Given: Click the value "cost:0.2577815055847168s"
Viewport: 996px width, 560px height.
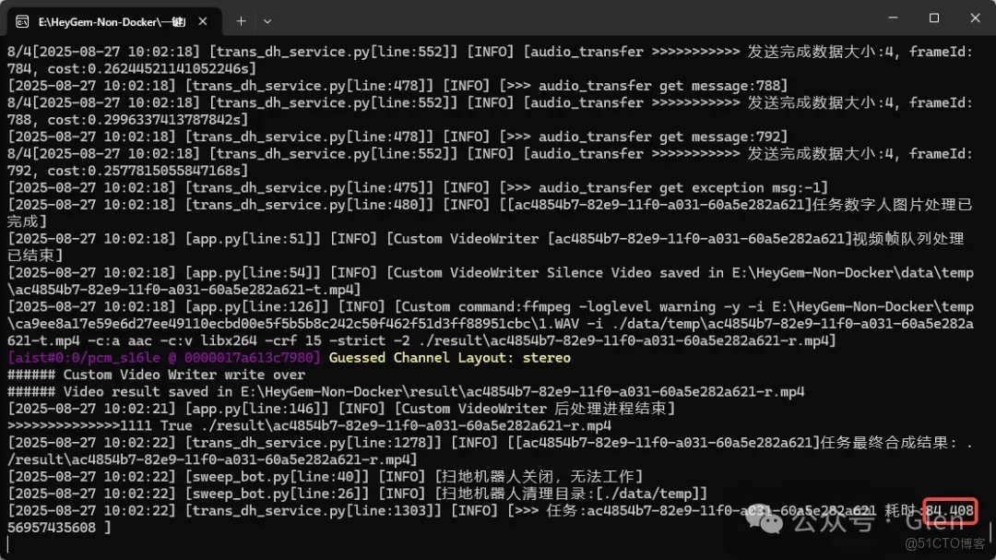Looking at the screenshot, I should pos(148,171).
